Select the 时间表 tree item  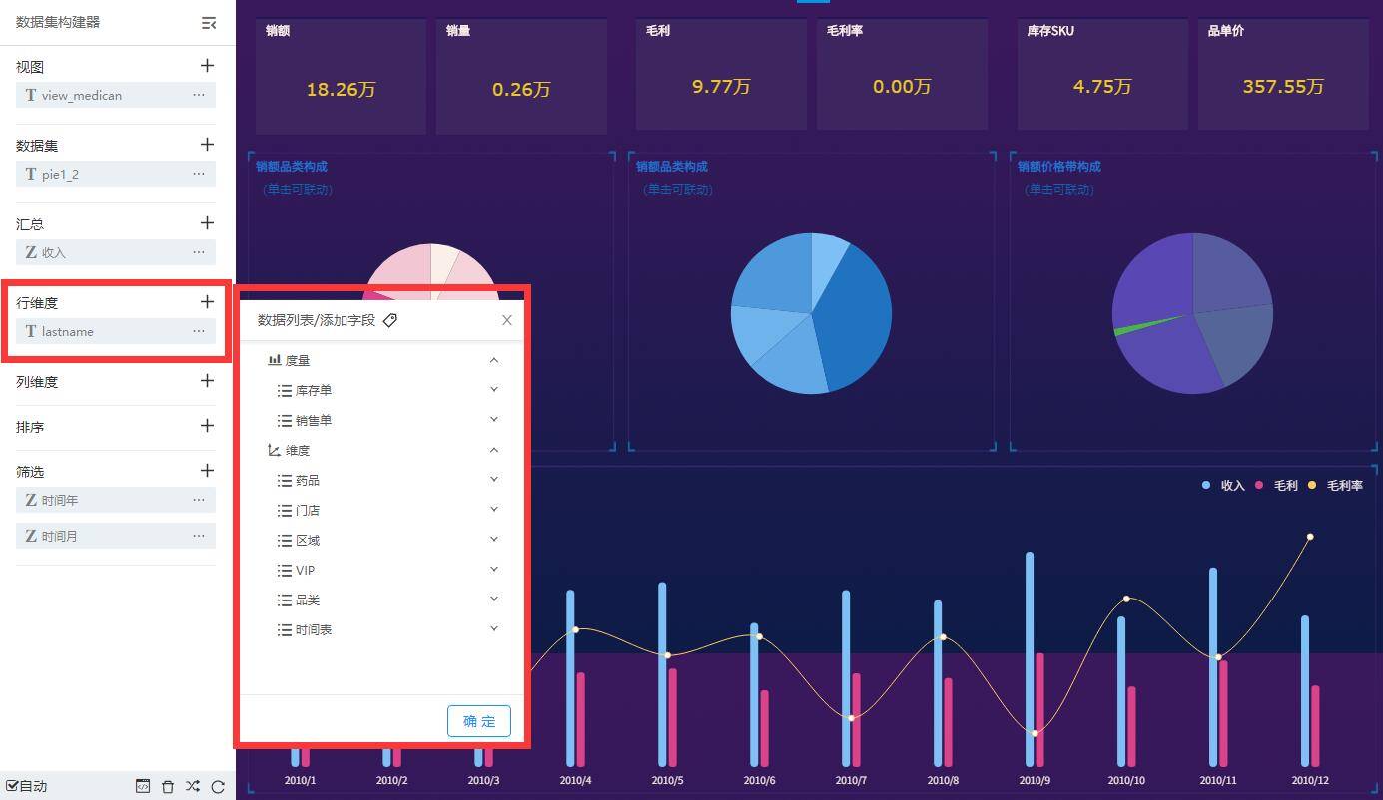pos(314,630)
